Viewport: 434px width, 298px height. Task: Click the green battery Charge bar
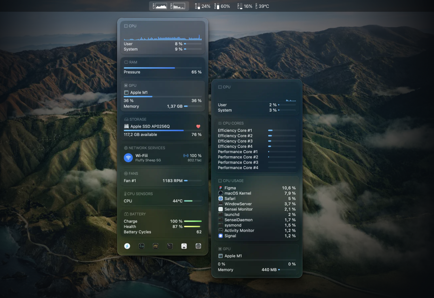193,221
